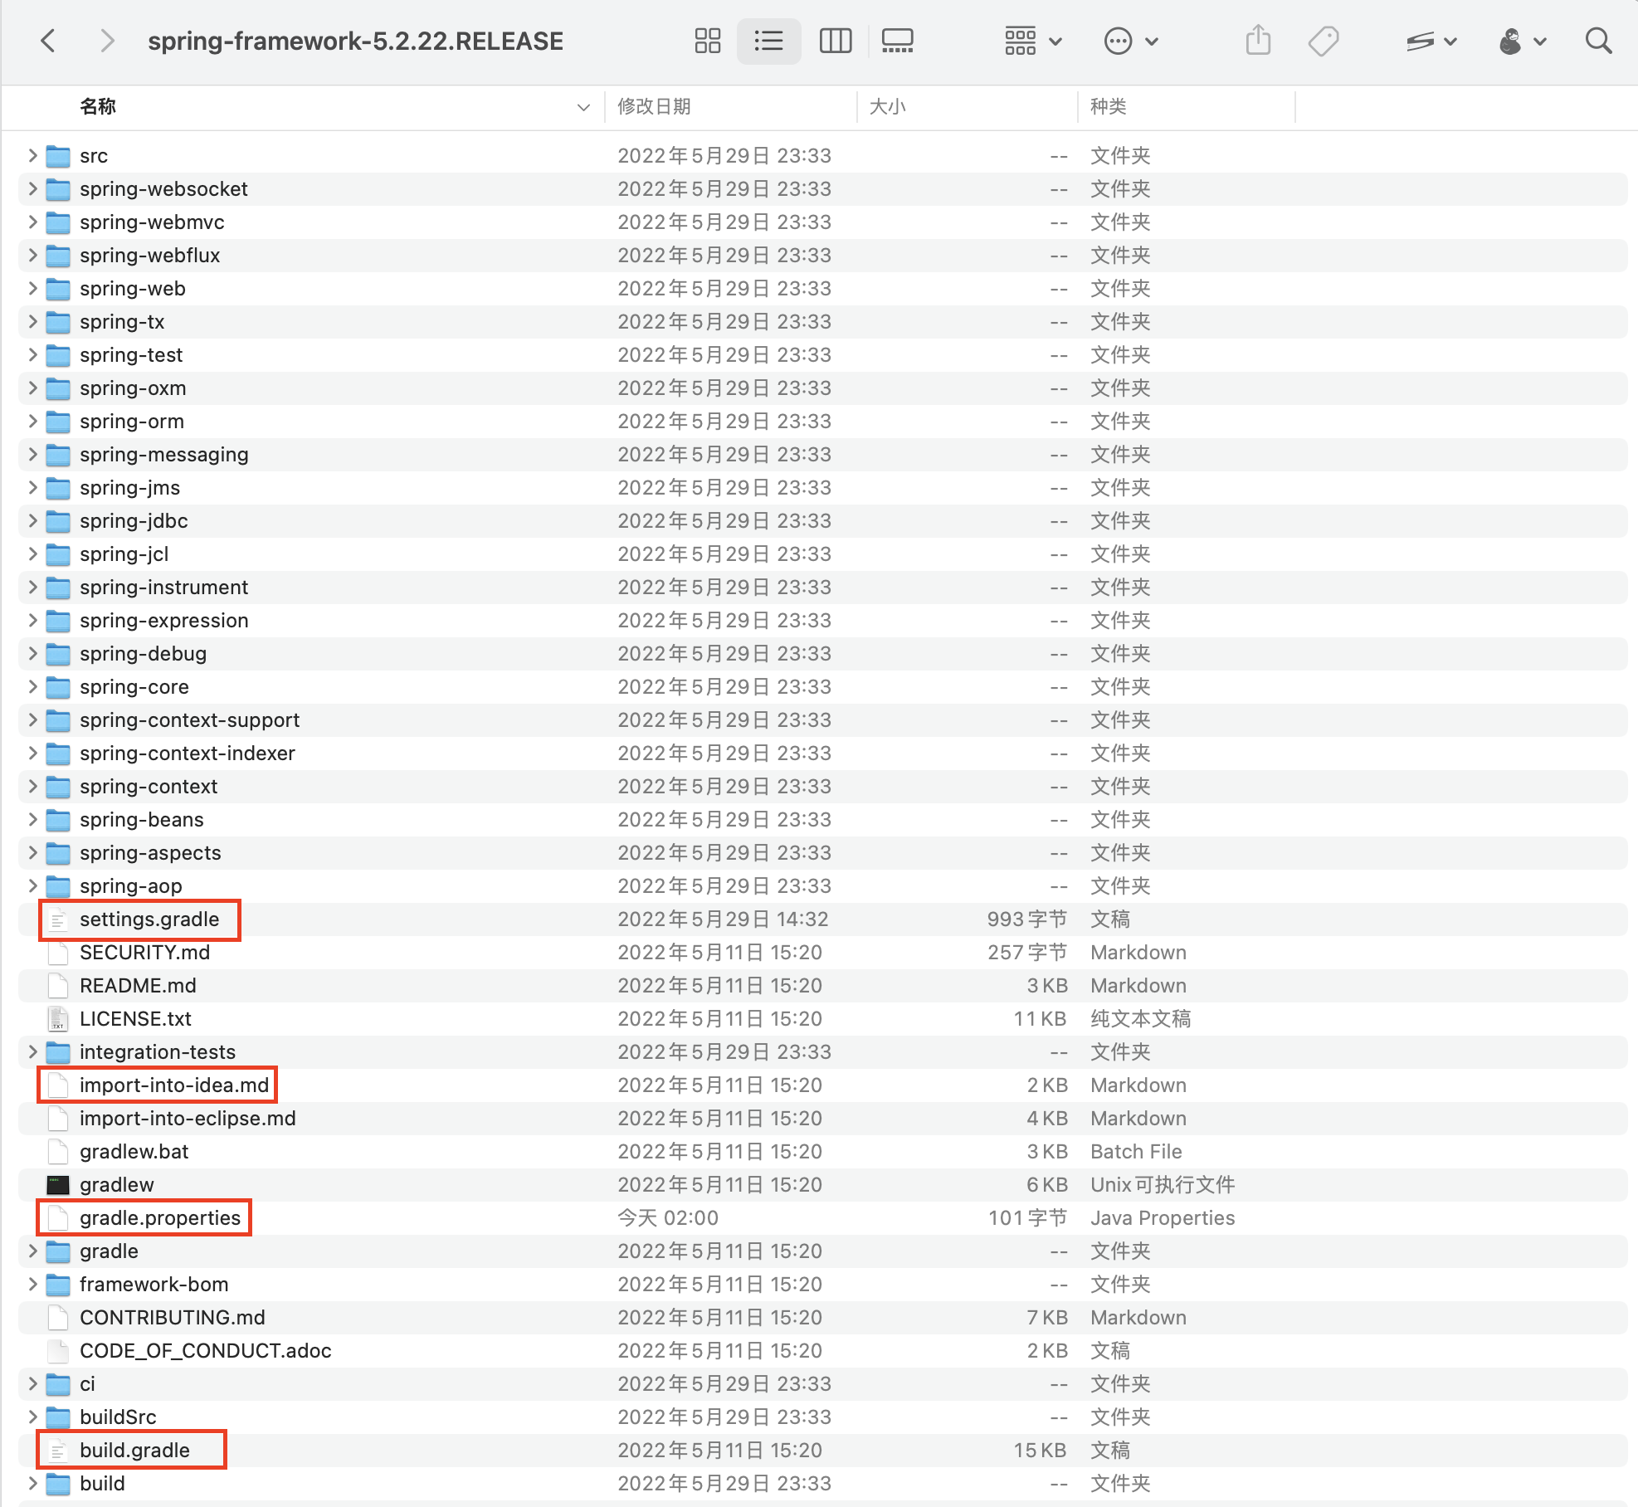1638x1507 pixels.
Task: Click the tag toolbar icon
Action: (1324, 41)
